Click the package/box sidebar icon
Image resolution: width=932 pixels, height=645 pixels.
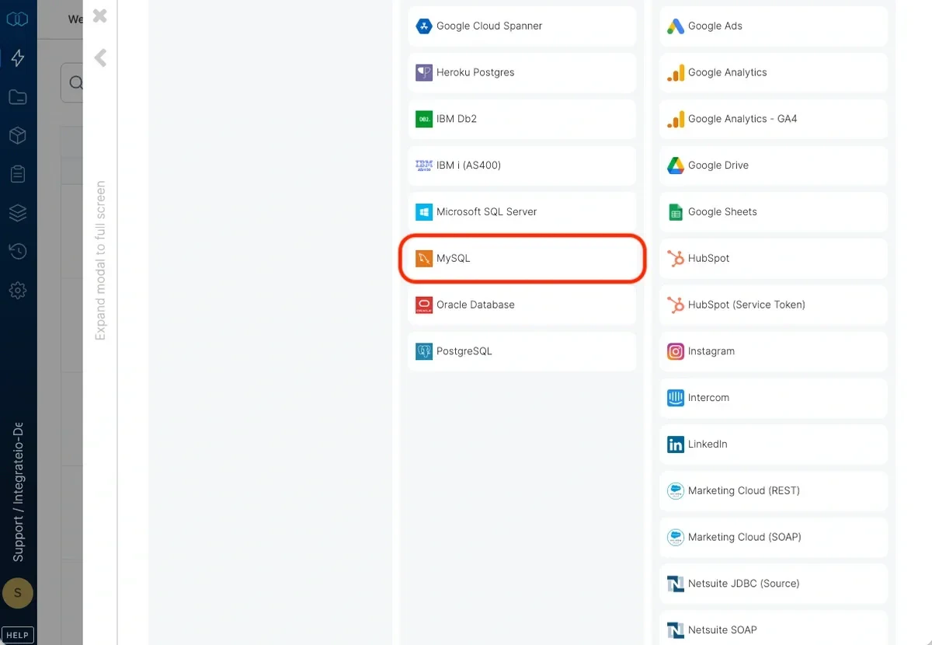(x=17, y=135)
